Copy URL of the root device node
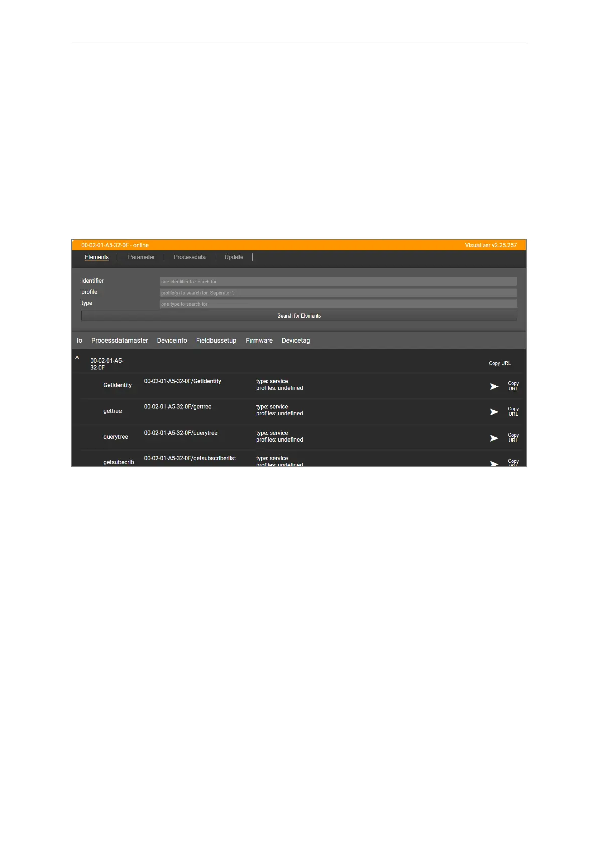The image size is (598, 846). tap(499, 363)
